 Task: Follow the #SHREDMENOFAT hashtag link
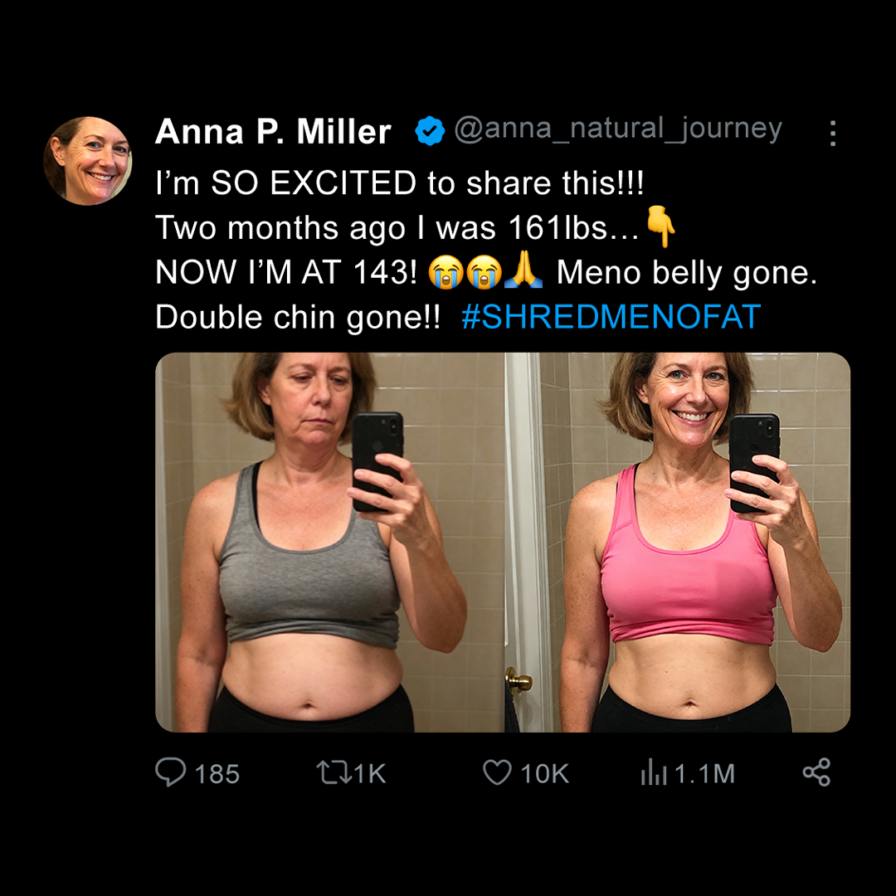[611, 317]
